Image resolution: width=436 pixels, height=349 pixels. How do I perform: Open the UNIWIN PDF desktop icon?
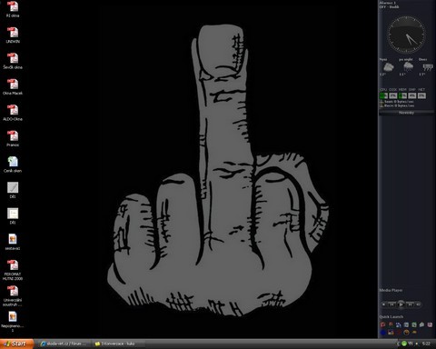13,35
